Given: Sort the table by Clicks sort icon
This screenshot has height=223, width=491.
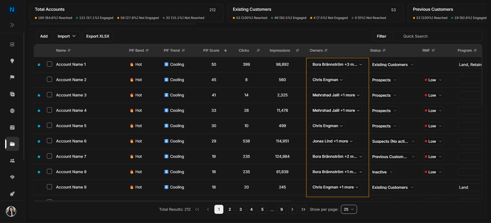Looking at the screenshot, I should pyautogui.click(x=258, y=50).
